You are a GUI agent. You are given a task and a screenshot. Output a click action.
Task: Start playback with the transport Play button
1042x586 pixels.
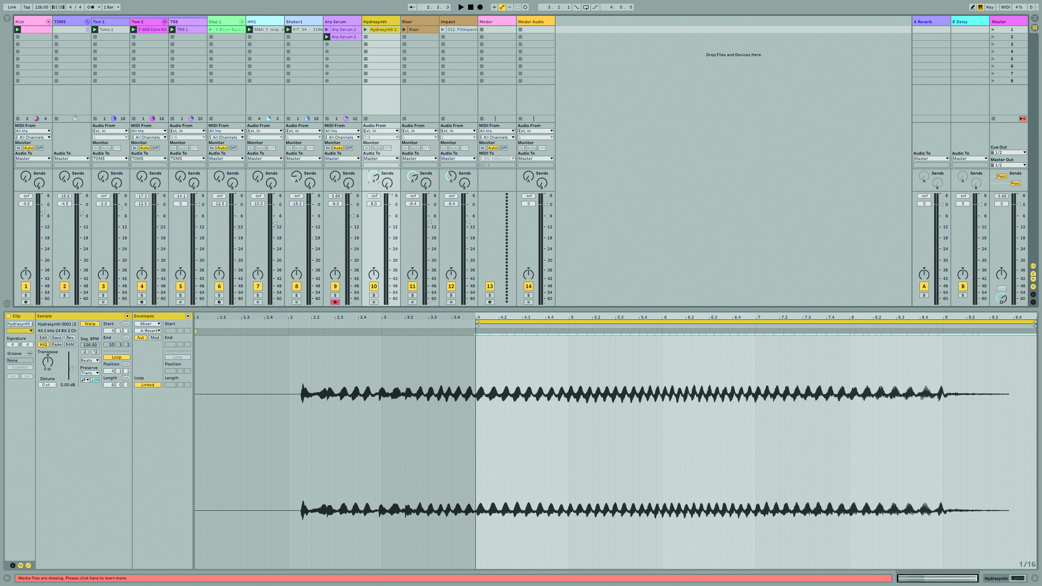click(461, 7)
